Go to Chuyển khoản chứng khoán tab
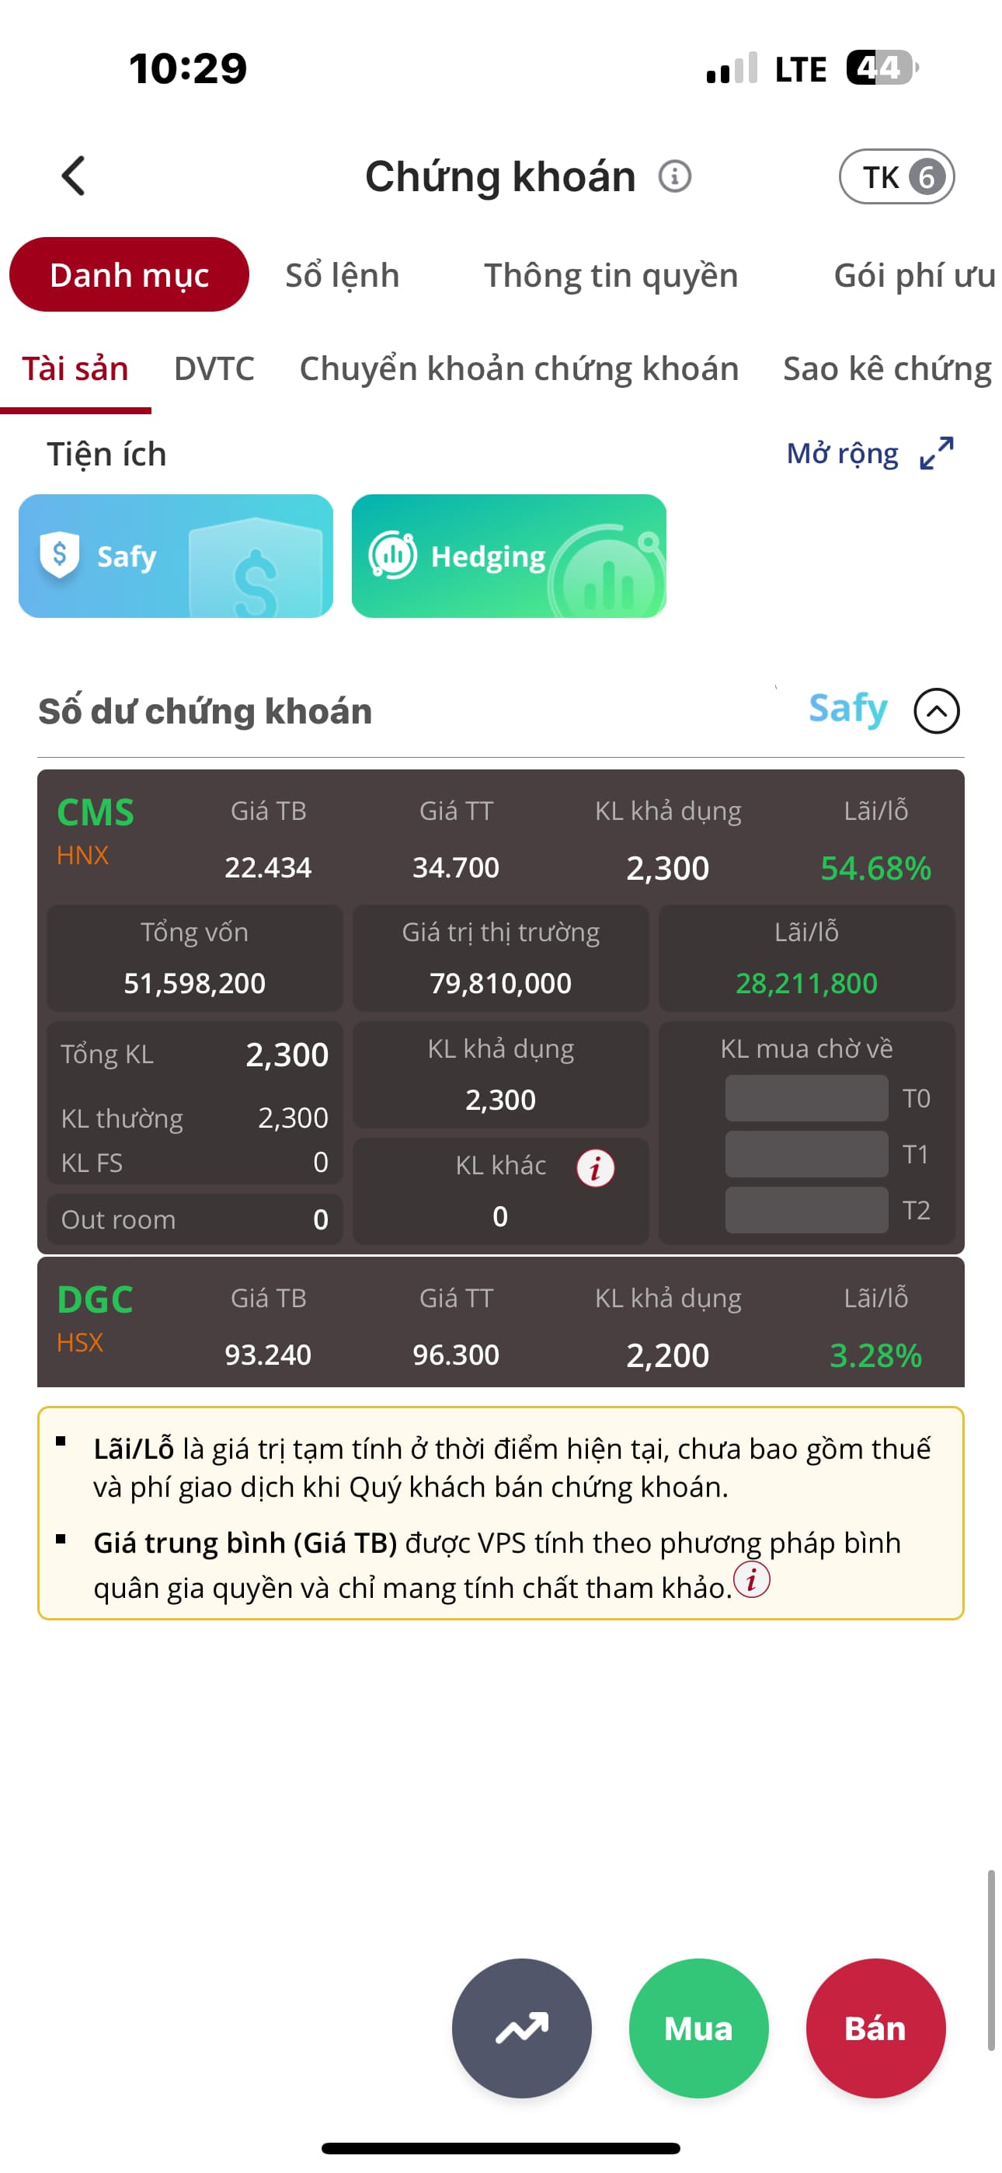This screenshot has height=2173, width=1002. point(519,368)
